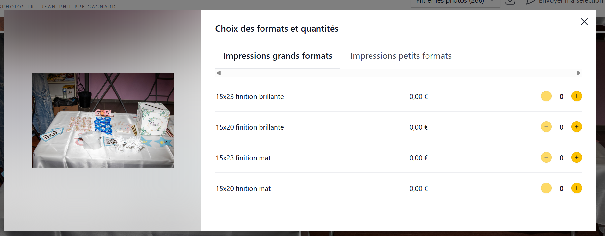Viewport: 605px width, 236px height.
Task: Close the formats and quantities dialog
Action: coord(584,22)
